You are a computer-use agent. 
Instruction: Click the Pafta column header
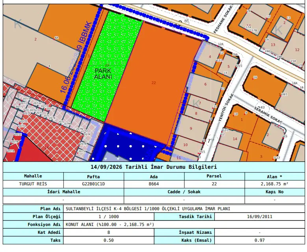(93, 177)
